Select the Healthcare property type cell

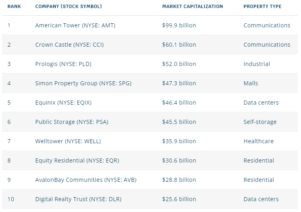pyautogui.click(x=258, y=141)
